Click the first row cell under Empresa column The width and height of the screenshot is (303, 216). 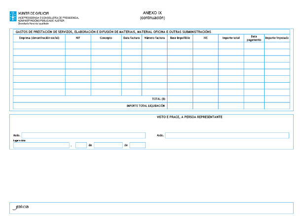click(x=38, y=45)
